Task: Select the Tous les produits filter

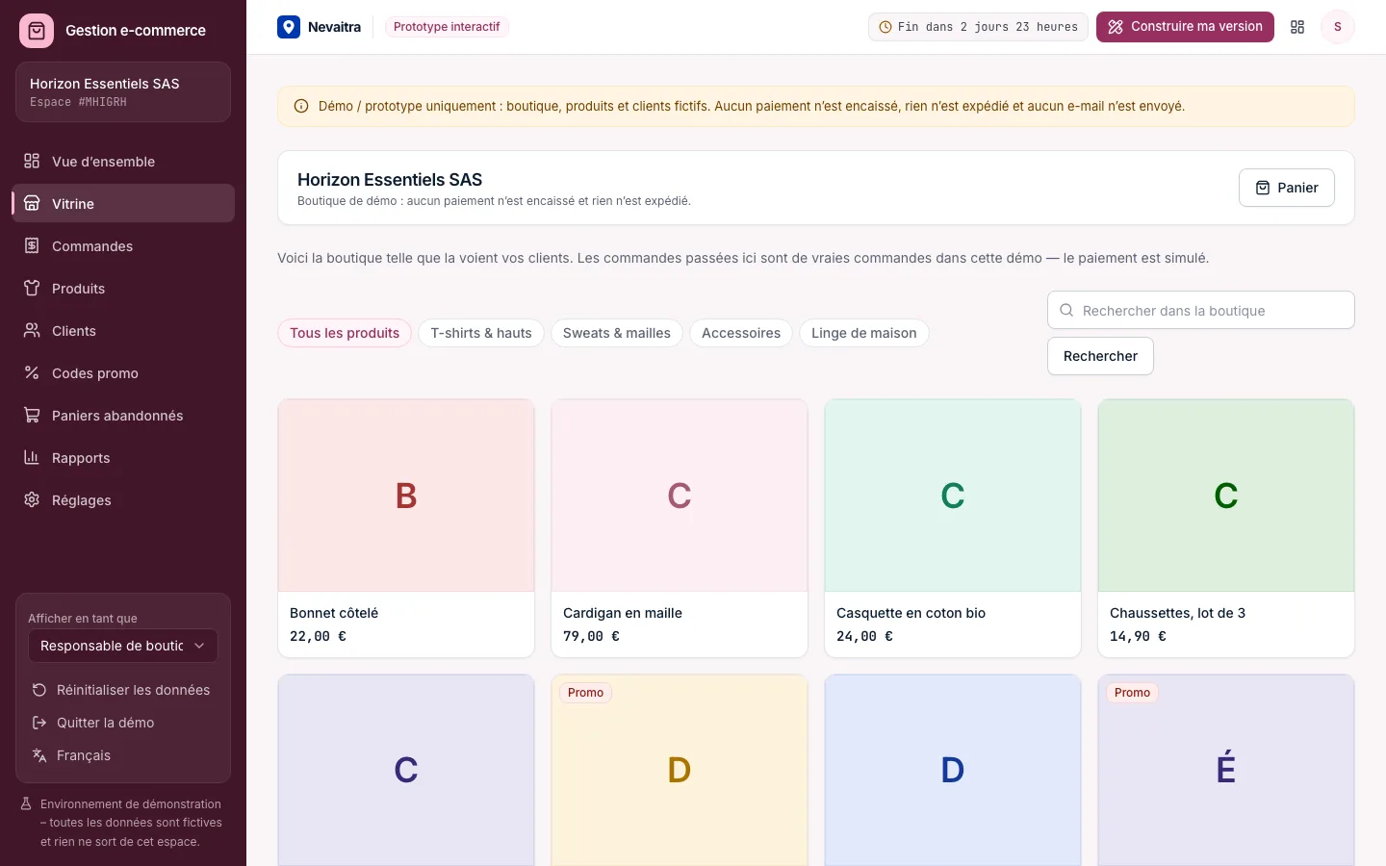Action: (345, 333)
